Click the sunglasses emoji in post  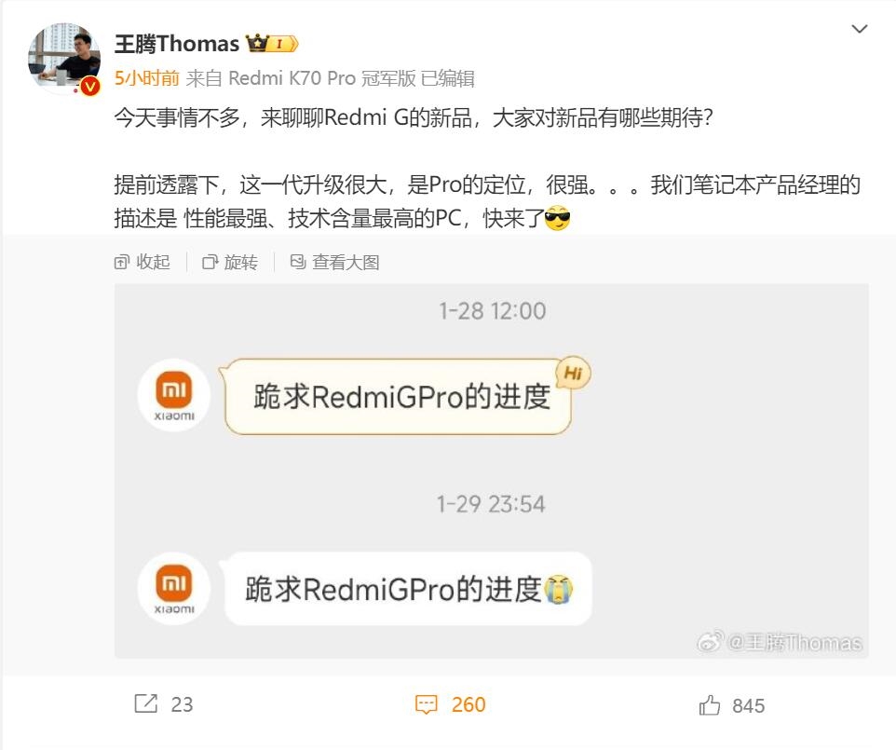pyautogui.click(x=557, y=218)
